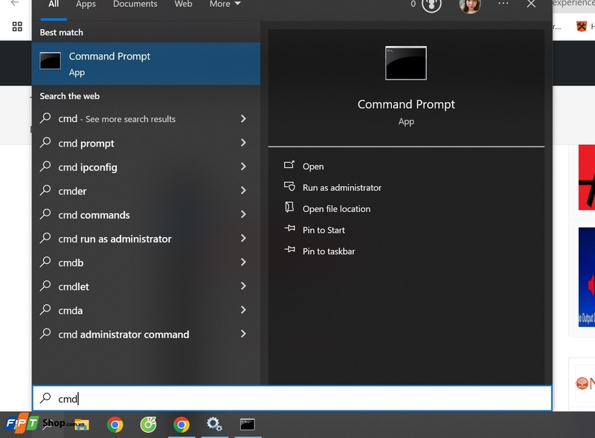This screenshot has width=595, height=438.
Task: Open File Explorer from the taskbar
Action: [82, 425]
